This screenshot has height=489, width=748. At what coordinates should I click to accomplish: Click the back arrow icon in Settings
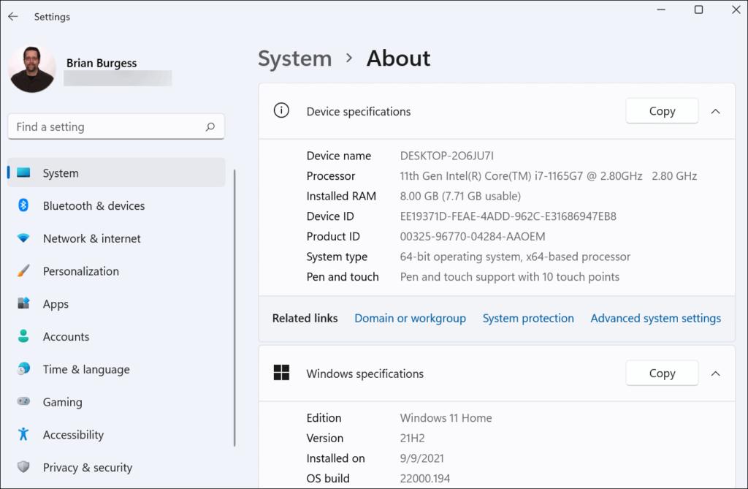point(13,17)
